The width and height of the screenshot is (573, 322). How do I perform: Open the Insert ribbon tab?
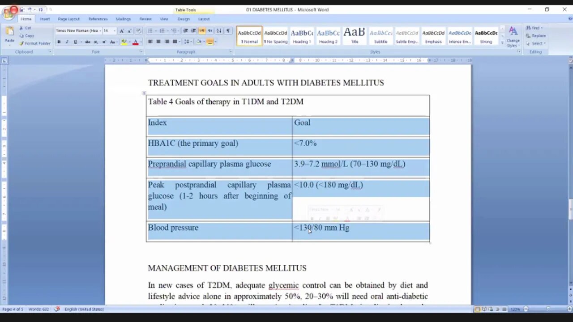tap(45, 19)
